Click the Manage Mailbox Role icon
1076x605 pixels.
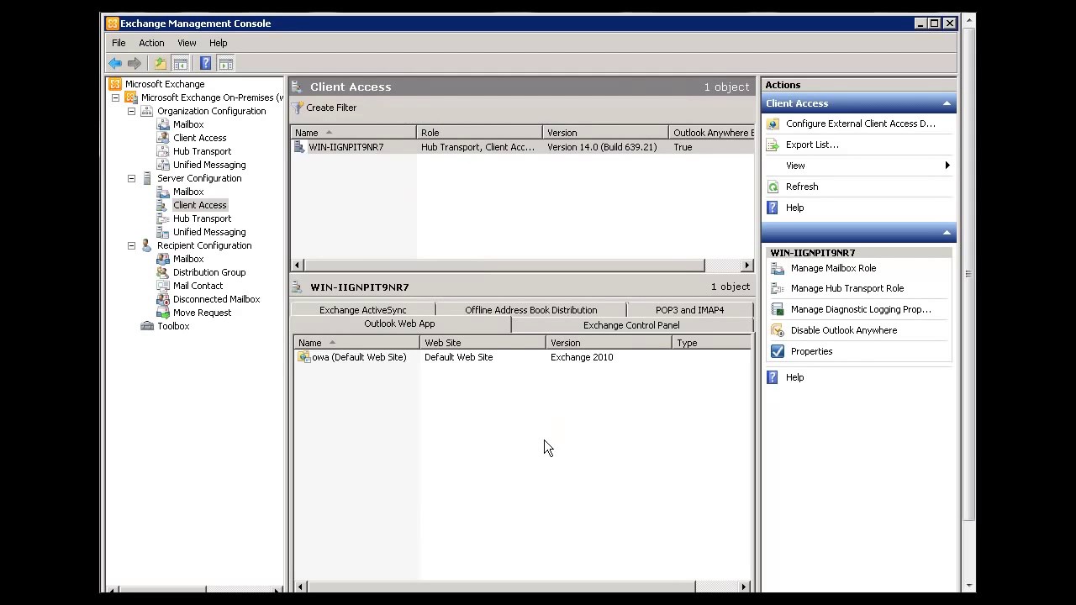tap(778, 268)
